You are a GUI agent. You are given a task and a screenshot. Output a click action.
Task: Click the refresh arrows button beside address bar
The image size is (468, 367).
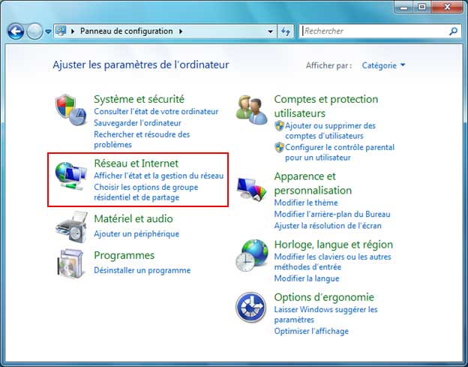click(285, 31)
